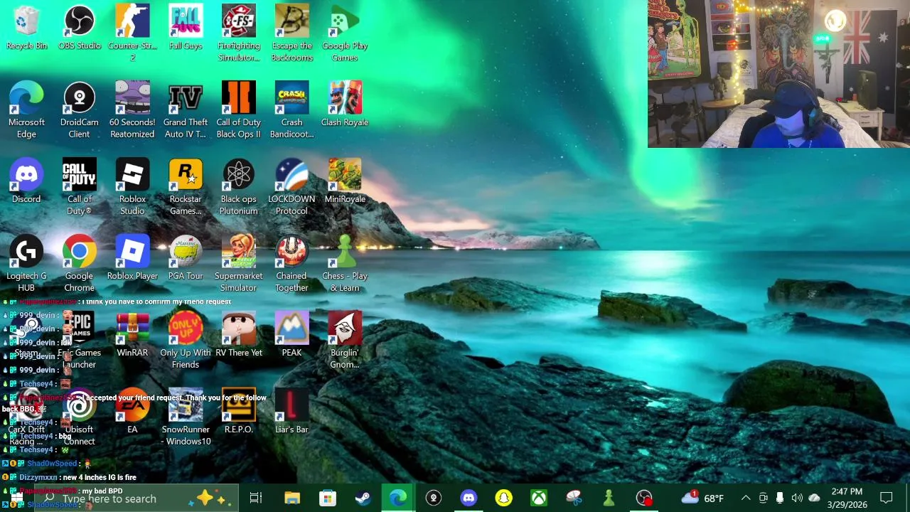910x512 pixels.
Task: Select the PGA Tour desktop icon
Action: [x=186, y=259]
